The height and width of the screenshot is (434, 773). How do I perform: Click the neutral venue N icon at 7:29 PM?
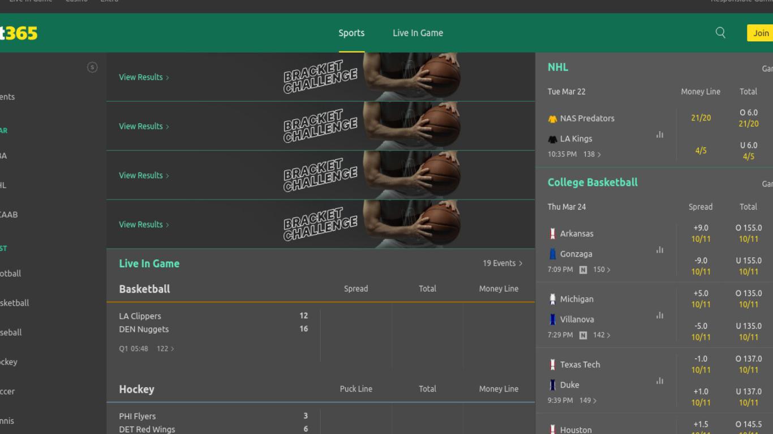click(x=583, y=335)
